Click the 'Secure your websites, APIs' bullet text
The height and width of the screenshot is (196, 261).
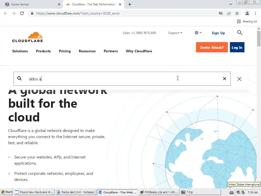click(50, 160)
